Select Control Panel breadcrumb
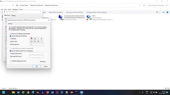Viewport: 170px width, 95px height. tap(24, 5)
